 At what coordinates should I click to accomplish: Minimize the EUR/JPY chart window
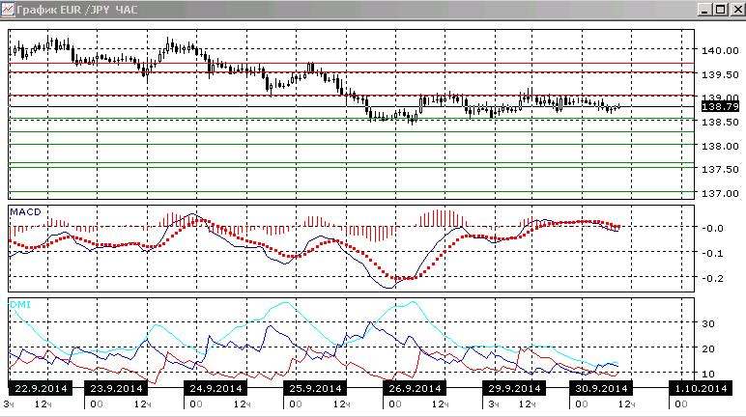[x=704, y=10]
